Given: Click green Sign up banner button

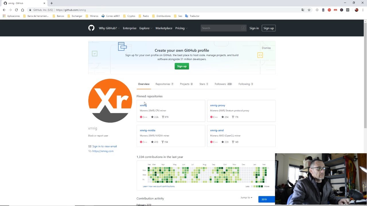Looking at the screenshot, I should (x=182, y=66).
